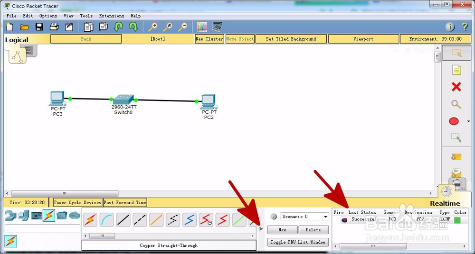Select the Switch0 2960-24TT device

coord(123,100)
